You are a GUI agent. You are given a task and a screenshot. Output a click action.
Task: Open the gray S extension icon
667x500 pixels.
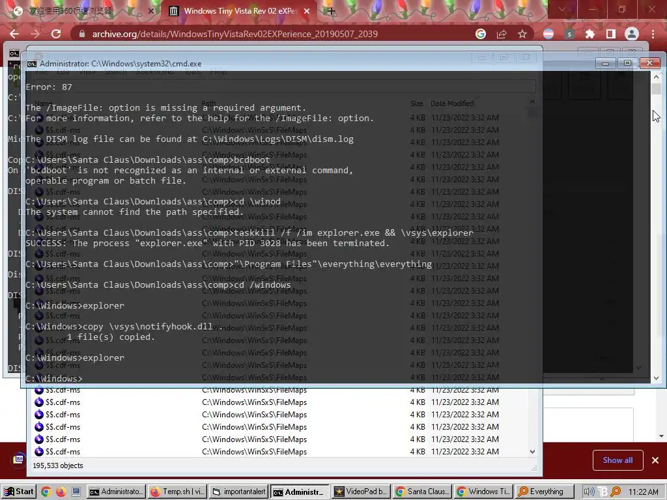[x=569, y=34]
